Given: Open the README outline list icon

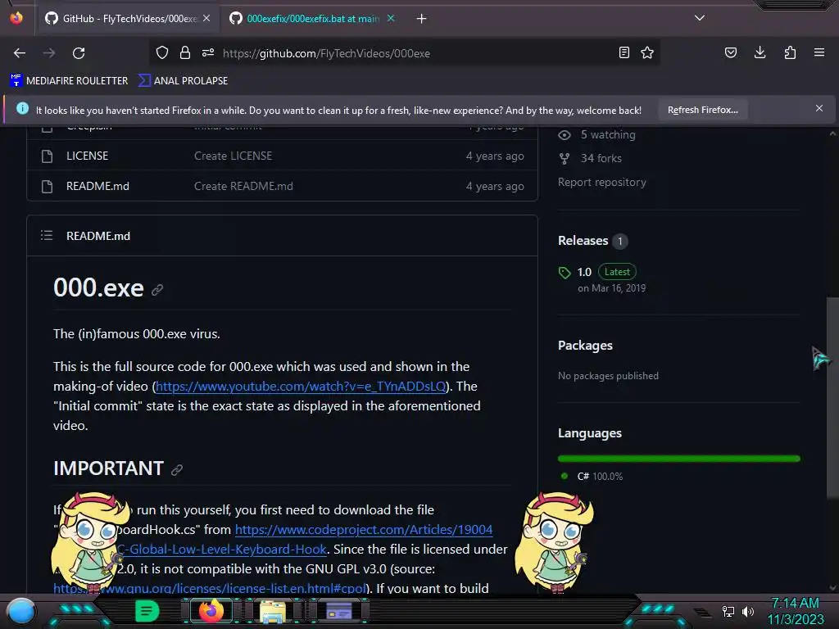Looking at the screenshot, I should point(47,235).
